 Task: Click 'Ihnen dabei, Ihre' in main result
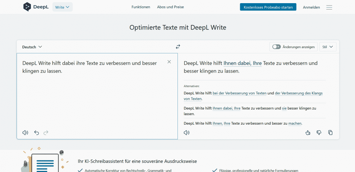coord(243,63)
